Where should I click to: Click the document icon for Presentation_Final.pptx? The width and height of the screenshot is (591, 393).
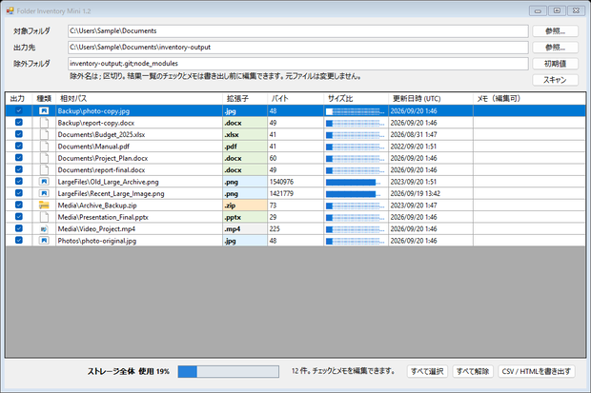pos(44,217)
